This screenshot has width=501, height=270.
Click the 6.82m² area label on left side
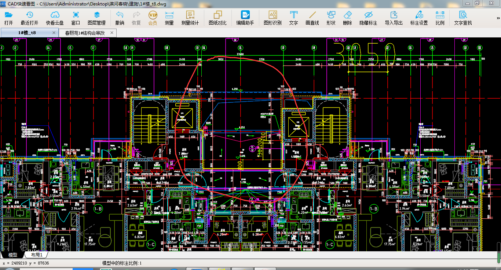point(140,237)
